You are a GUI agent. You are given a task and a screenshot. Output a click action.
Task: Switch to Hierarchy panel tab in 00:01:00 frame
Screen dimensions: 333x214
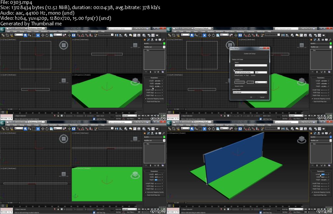(152, 40)
